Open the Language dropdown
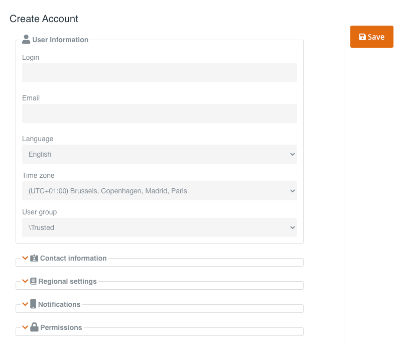This screenshot has height=352, width=401. tap(159, 154)
